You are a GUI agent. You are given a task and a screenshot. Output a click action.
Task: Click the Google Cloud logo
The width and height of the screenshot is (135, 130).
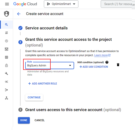[25, 4]
